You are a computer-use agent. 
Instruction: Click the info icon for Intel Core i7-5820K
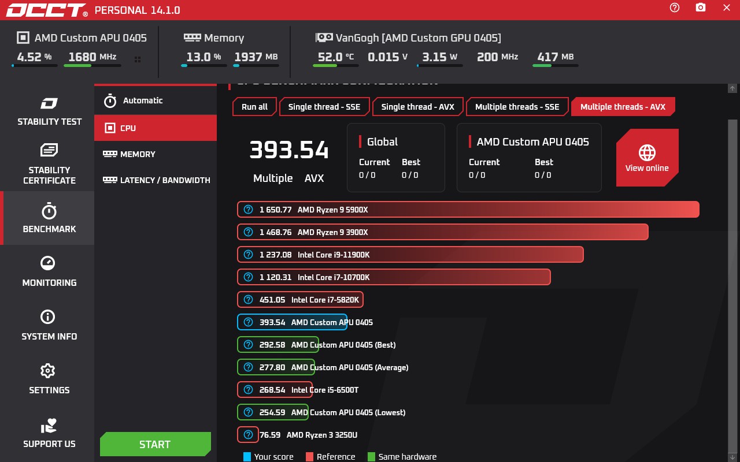249,300
